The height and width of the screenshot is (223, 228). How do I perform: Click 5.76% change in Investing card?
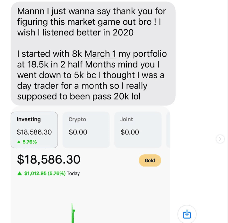tap(30, 142)
